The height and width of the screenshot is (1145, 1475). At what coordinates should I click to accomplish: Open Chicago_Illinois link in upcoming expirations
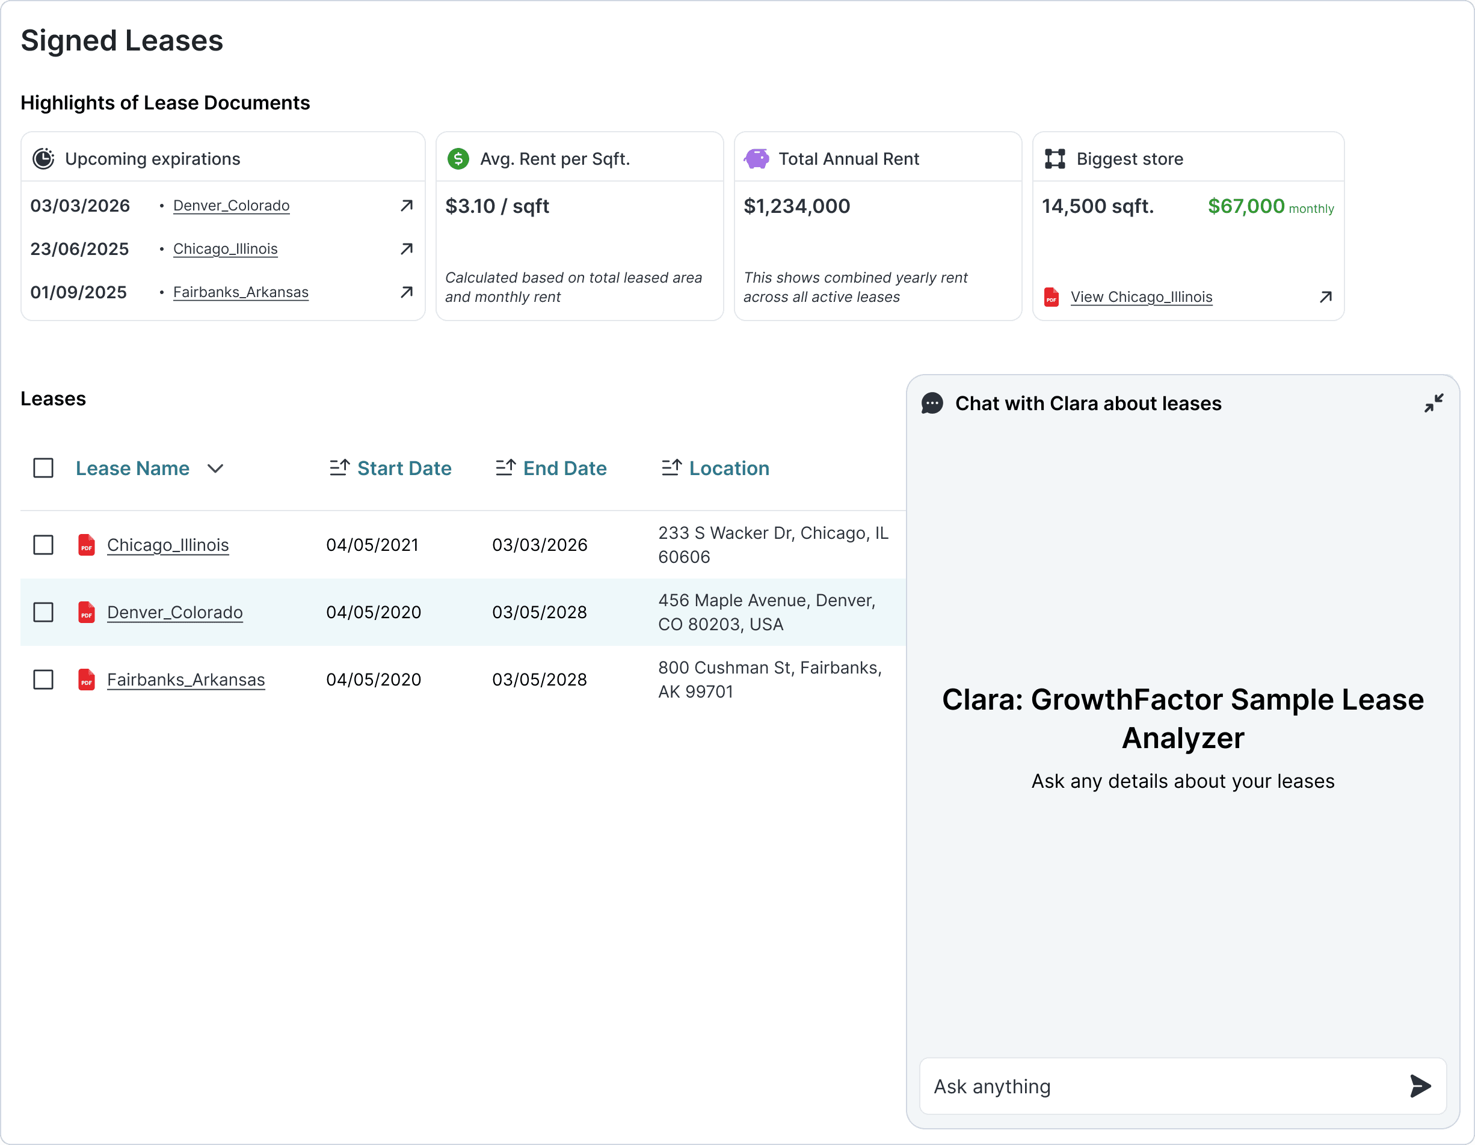click(x=225, y=249)
